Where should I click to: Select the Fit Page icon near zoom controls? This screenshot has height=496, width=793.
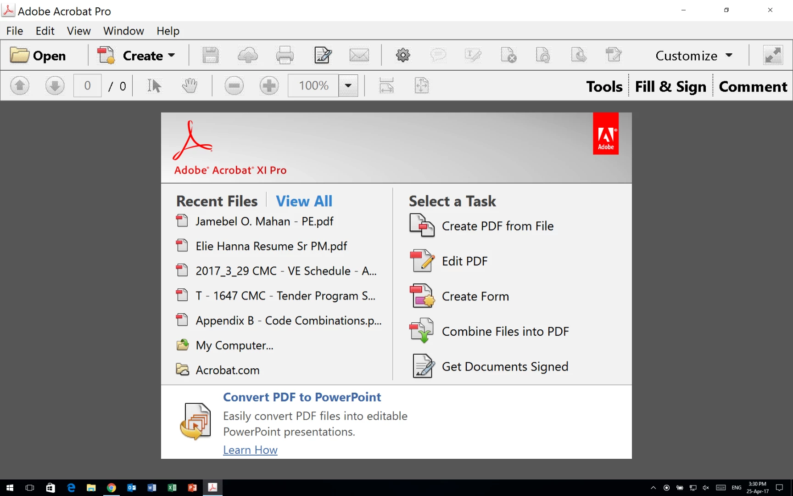(x=421, y=85)
